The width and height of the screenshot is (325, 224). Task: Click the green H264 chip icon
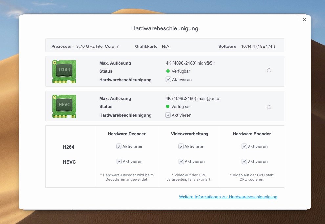coord(64,71)
